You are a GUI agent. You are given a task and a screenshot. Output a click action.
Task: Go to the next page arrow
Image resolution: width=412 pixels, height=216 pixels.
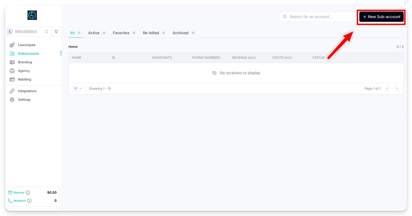(397, 89)
